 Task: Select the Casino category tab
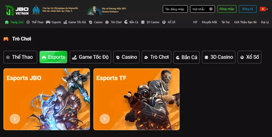(126, 57)
